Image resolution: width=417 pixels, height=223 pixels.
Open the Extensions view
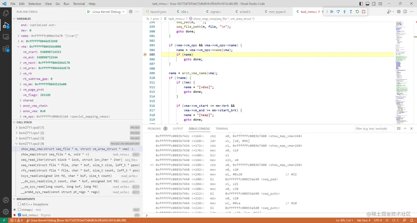6,48
